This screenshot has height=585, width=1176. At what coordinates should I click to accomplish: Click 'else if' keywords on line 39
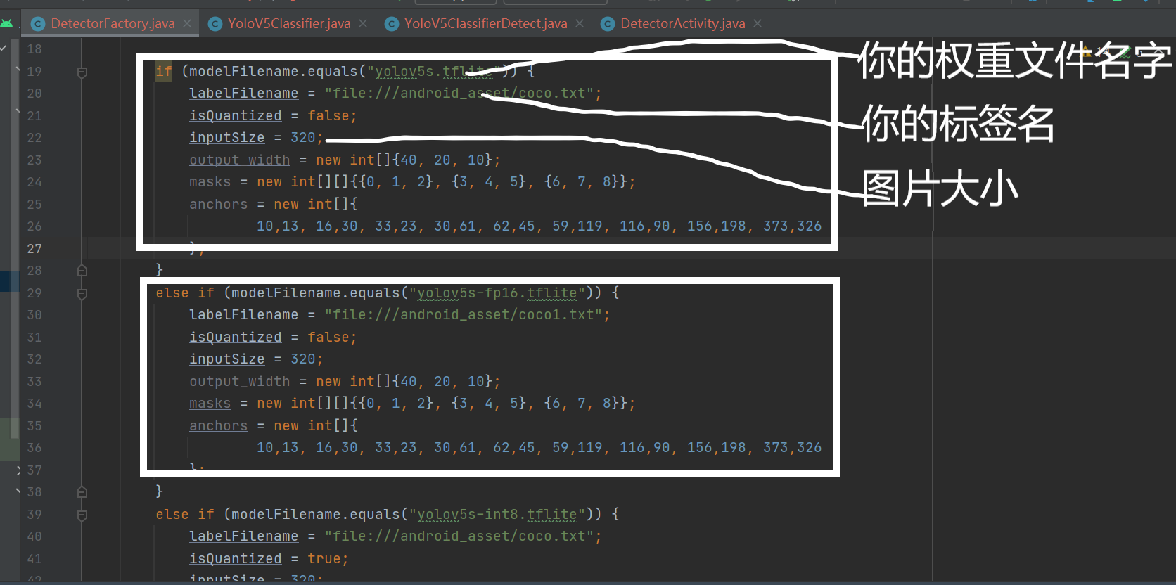tap(184, 514)
